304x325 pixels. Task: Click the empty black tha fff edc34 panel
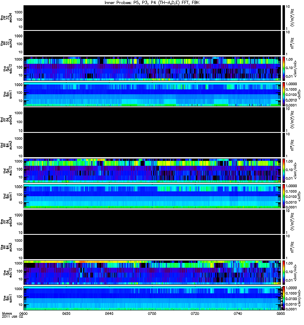point(152,17)
